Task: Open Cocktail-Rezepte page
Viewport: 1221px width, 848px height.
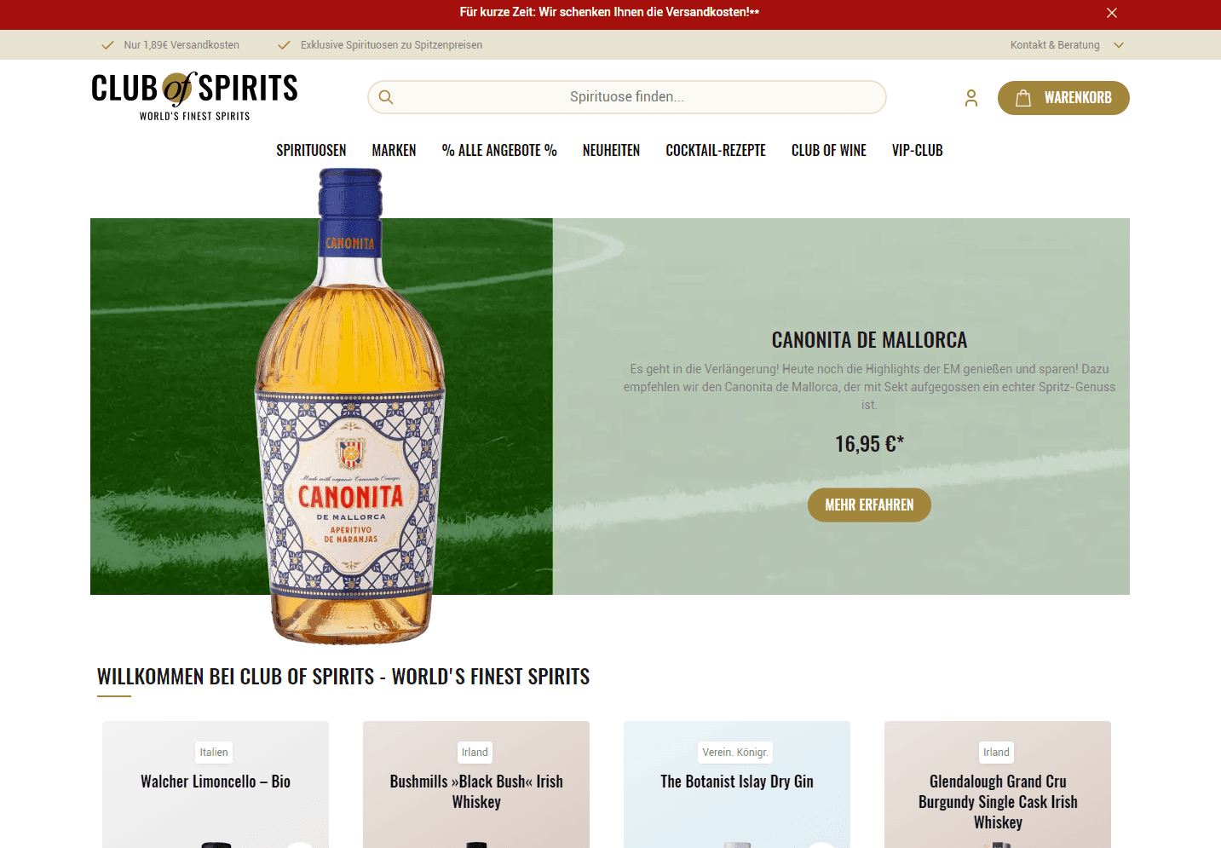Action: pos(716,150)
